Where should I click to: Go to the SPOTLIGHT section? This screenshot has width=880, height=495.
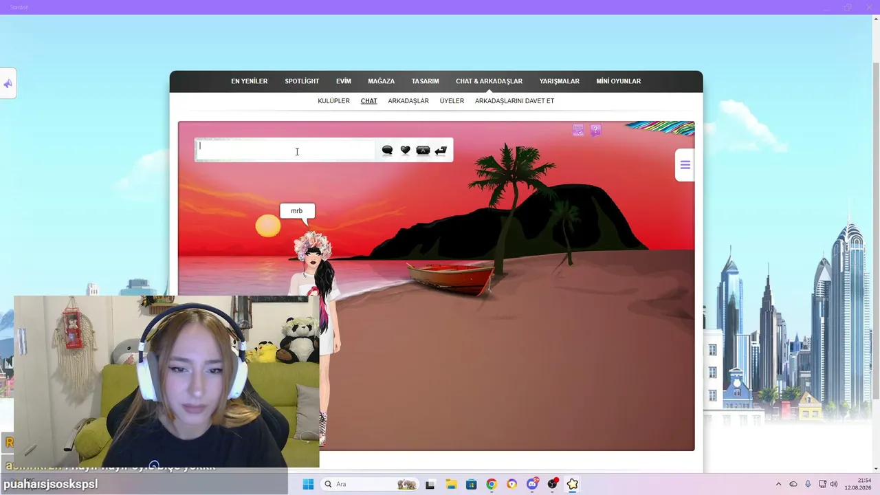[x=302, y=81]
